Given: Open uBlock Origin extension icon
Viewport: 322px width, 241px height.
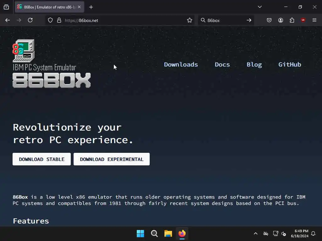Looking at the screenshot, I should click(x=303, y=20).
